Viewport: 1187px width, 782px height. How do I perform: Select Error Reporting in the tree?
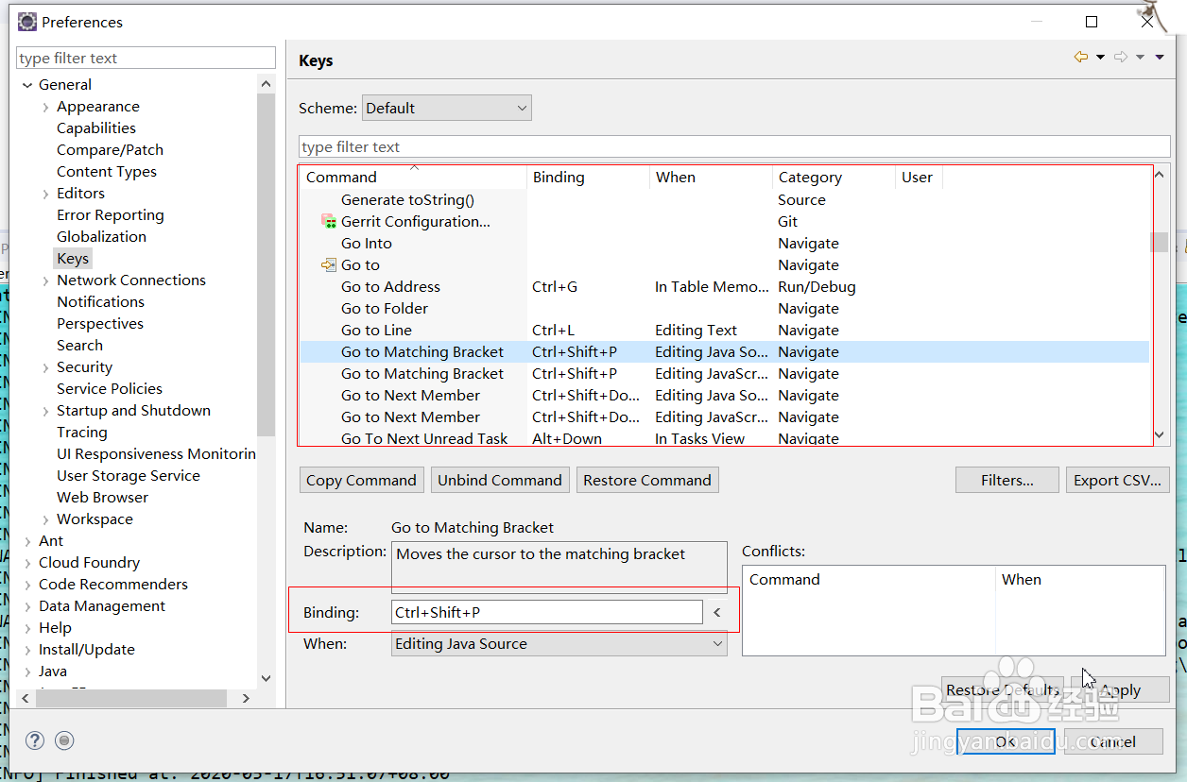coord(111,215)
